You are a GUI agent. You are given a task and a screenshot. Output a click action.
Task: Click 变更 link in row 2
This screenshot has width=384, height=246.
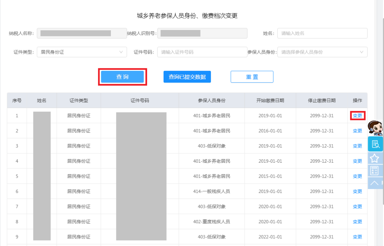pyautogui.click(x=357, y=131)
